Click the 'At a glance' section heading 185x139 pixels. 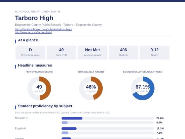pyautogui.click(x=28, y=40)
